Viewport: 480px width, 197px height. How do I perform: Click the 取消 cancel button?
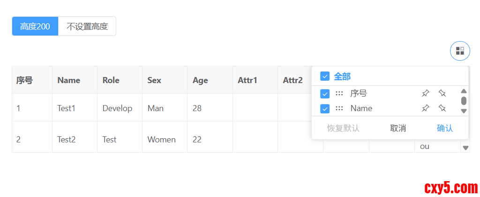(398, 128)
